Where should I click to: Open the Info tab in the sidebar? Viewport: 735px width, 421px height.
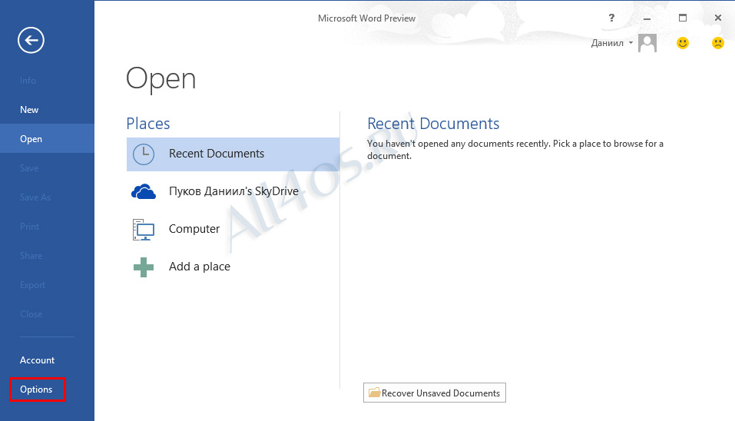[47, 81]
